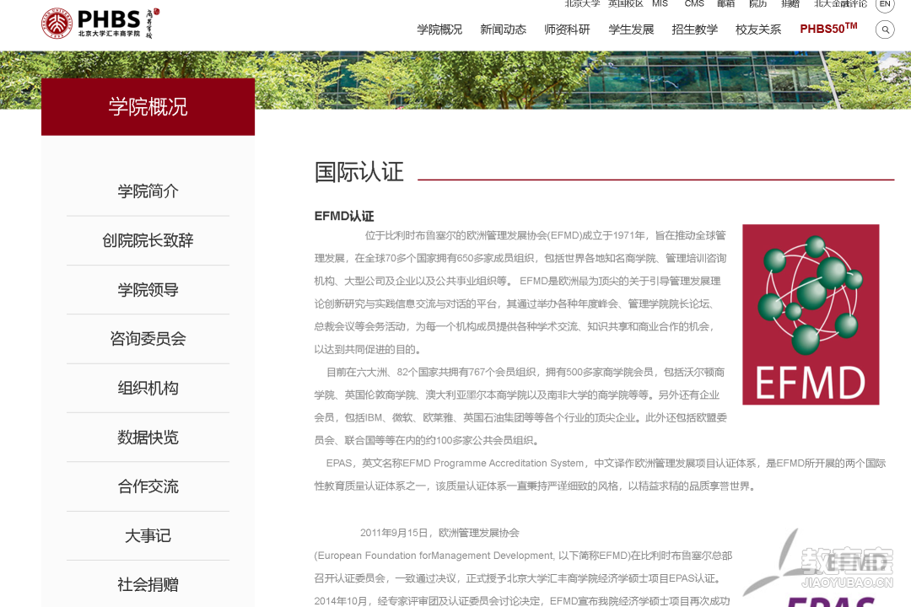
Task: Open the 院历 top utility link
Action: tap(757, 3)
